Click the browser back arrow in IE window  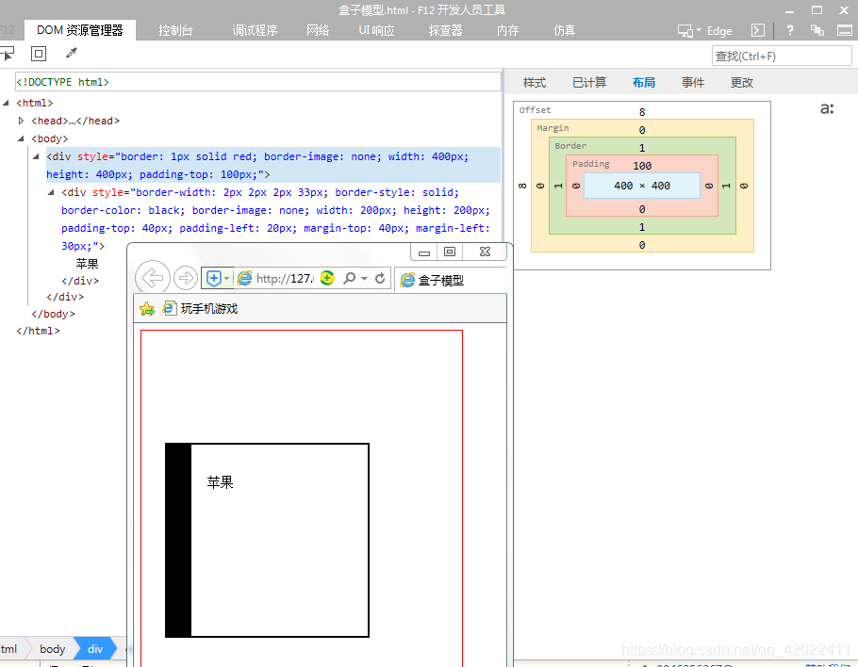tap(153, 278)
